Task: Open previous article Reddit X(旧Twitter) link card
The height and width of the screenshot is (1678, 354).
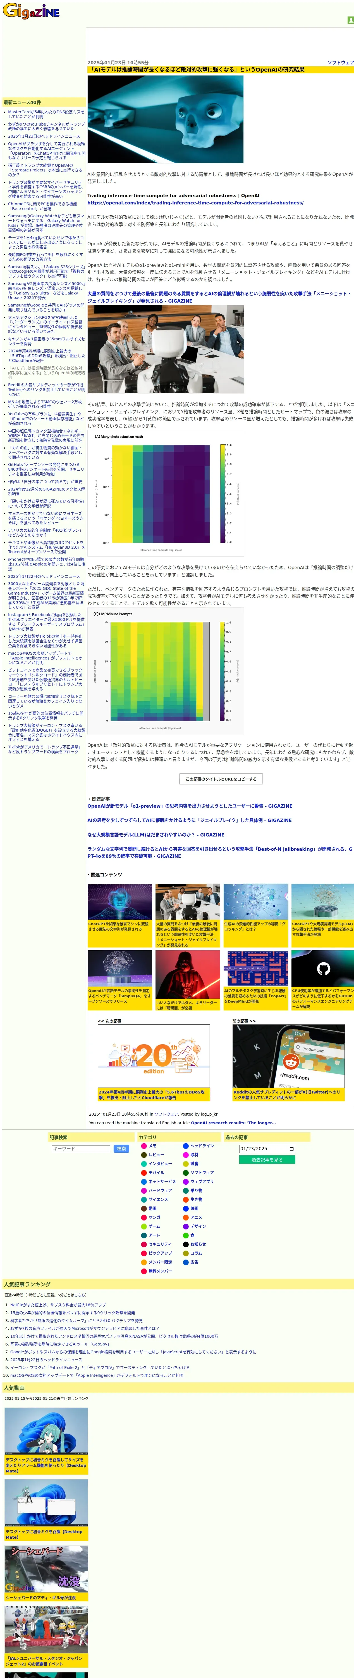Action: pyautogui.click(x=288, y=1063)
